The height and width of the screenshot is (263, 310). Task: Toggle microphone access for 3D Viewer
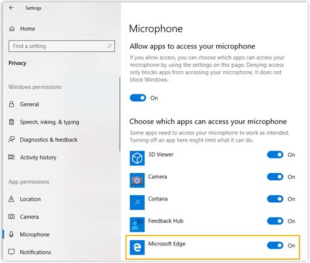pos(275,155)
